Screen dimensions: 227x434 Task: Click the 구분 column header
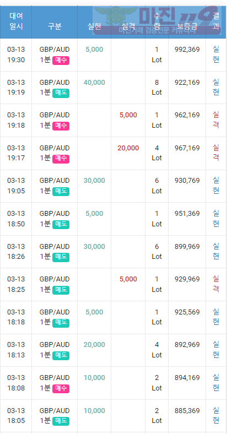click(55, 26)
